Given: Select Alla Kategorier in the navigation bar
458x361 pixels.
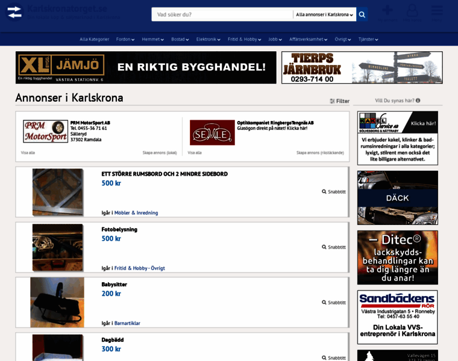Looking at the screenshot, I should pyautogui.click(x=95, y=39).
